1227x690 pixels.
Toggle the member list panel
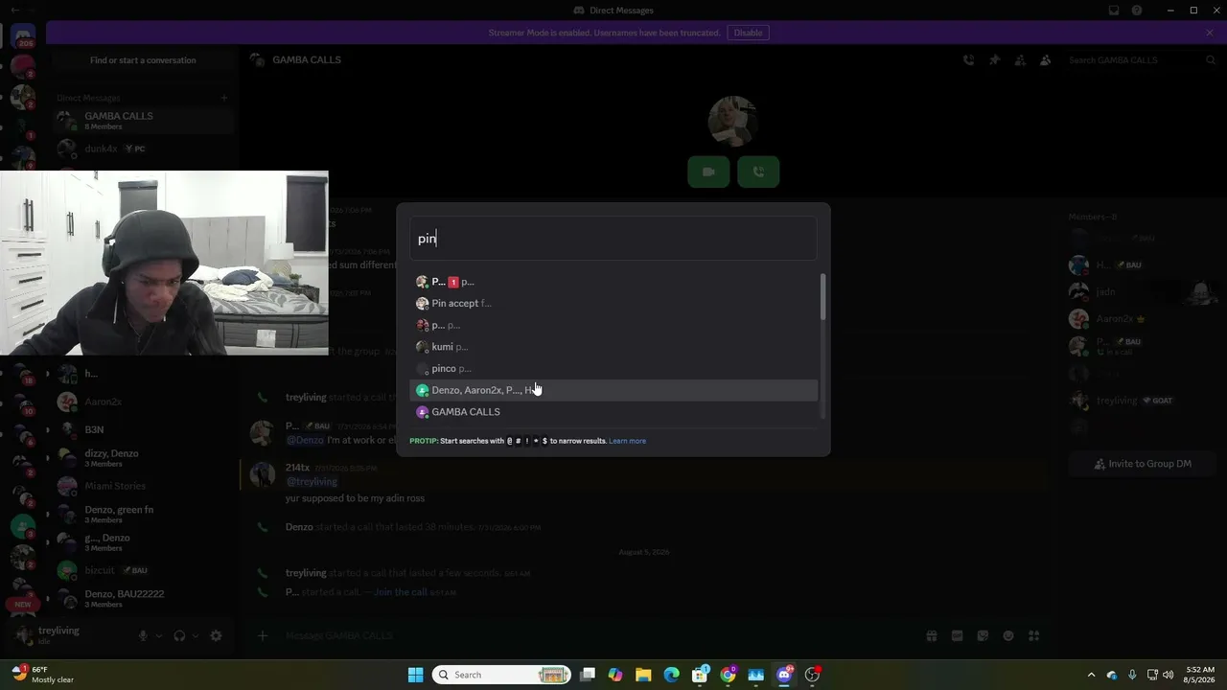(1046, 59)
